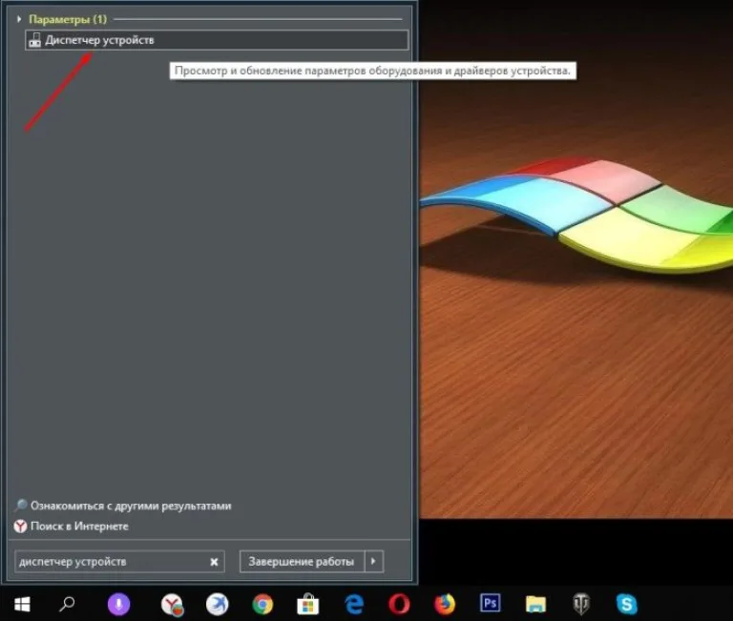The height and width of the screenshot is (621, 733).
Task: Open the Диспетчер устройств search result
Action: click(217, 40)
